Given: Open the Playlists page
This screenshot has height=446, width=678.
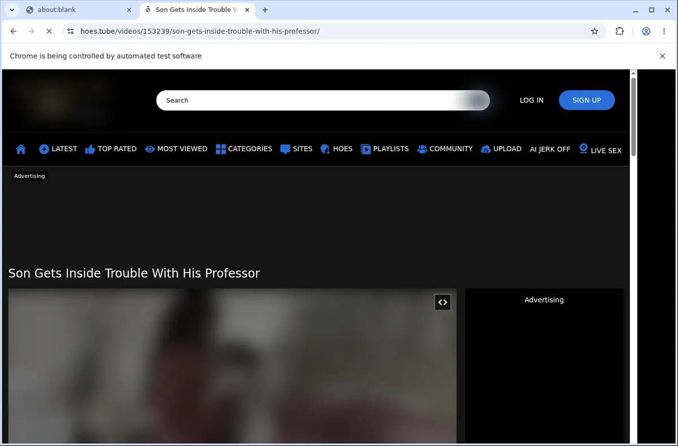Looking at the screenshot, I should pos(385,149).
